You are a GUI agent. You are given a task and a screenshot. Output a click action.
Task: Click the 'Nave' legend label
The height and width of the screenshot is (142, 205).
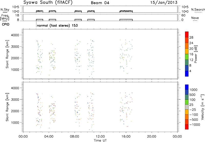coord(195,18)
